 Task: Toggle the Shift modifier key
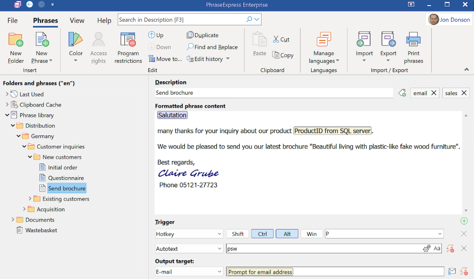coord(238,234)
